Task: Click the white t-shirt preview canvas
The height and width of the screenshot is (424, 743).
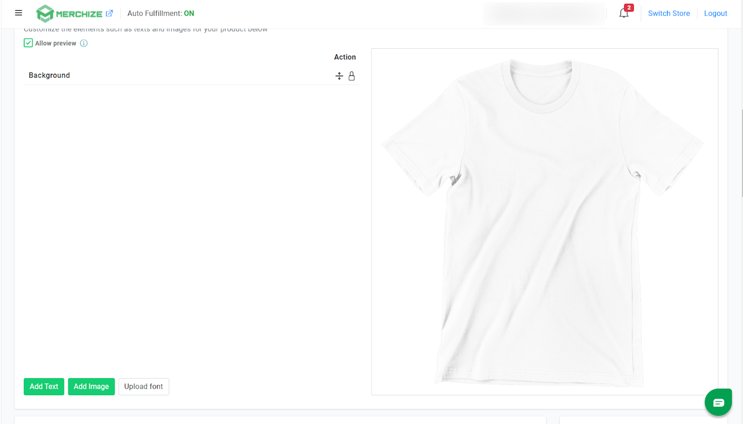Action: [x=545, y=221]
